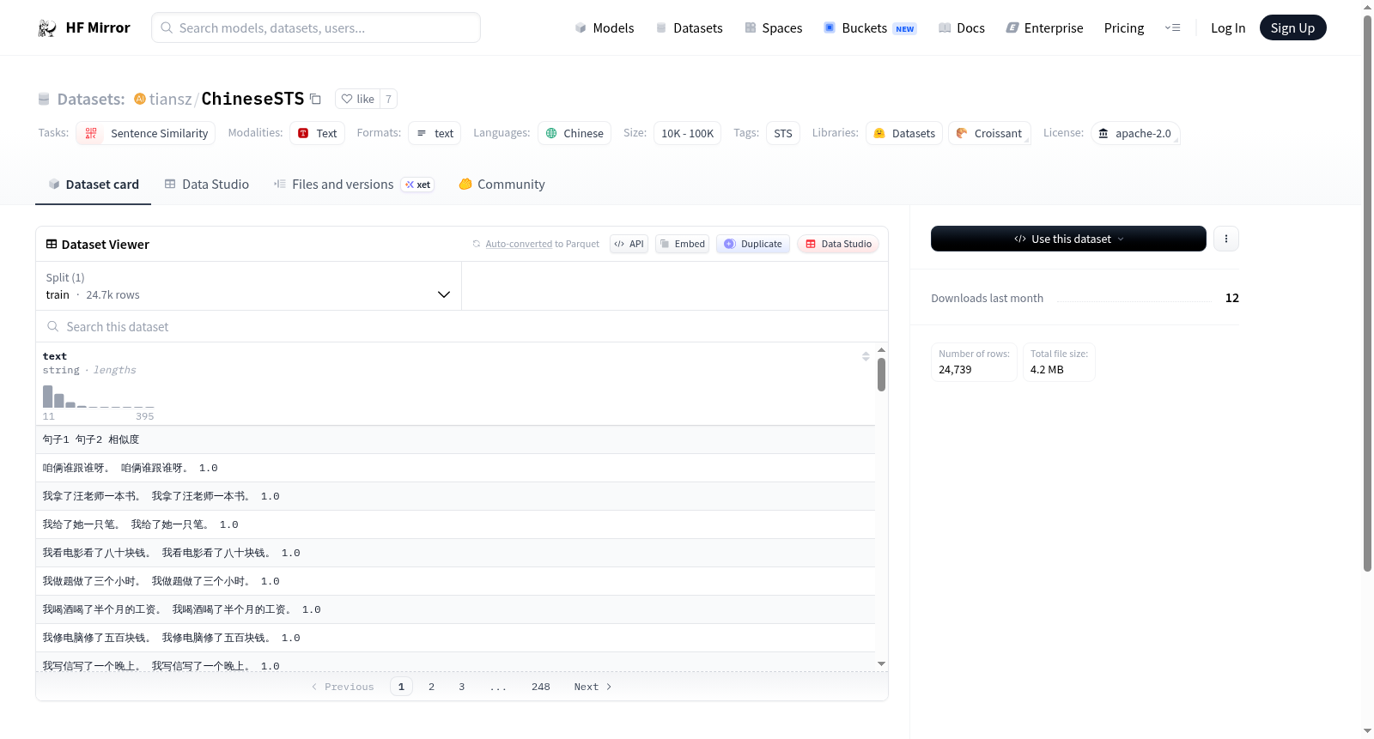Select the row '咱俩谁跟谁呀。 咱俩谁跟谁呀。 1.0'
Image resolution: width=1374 pixels, height=739 pixels.
(x=455, y=468)
